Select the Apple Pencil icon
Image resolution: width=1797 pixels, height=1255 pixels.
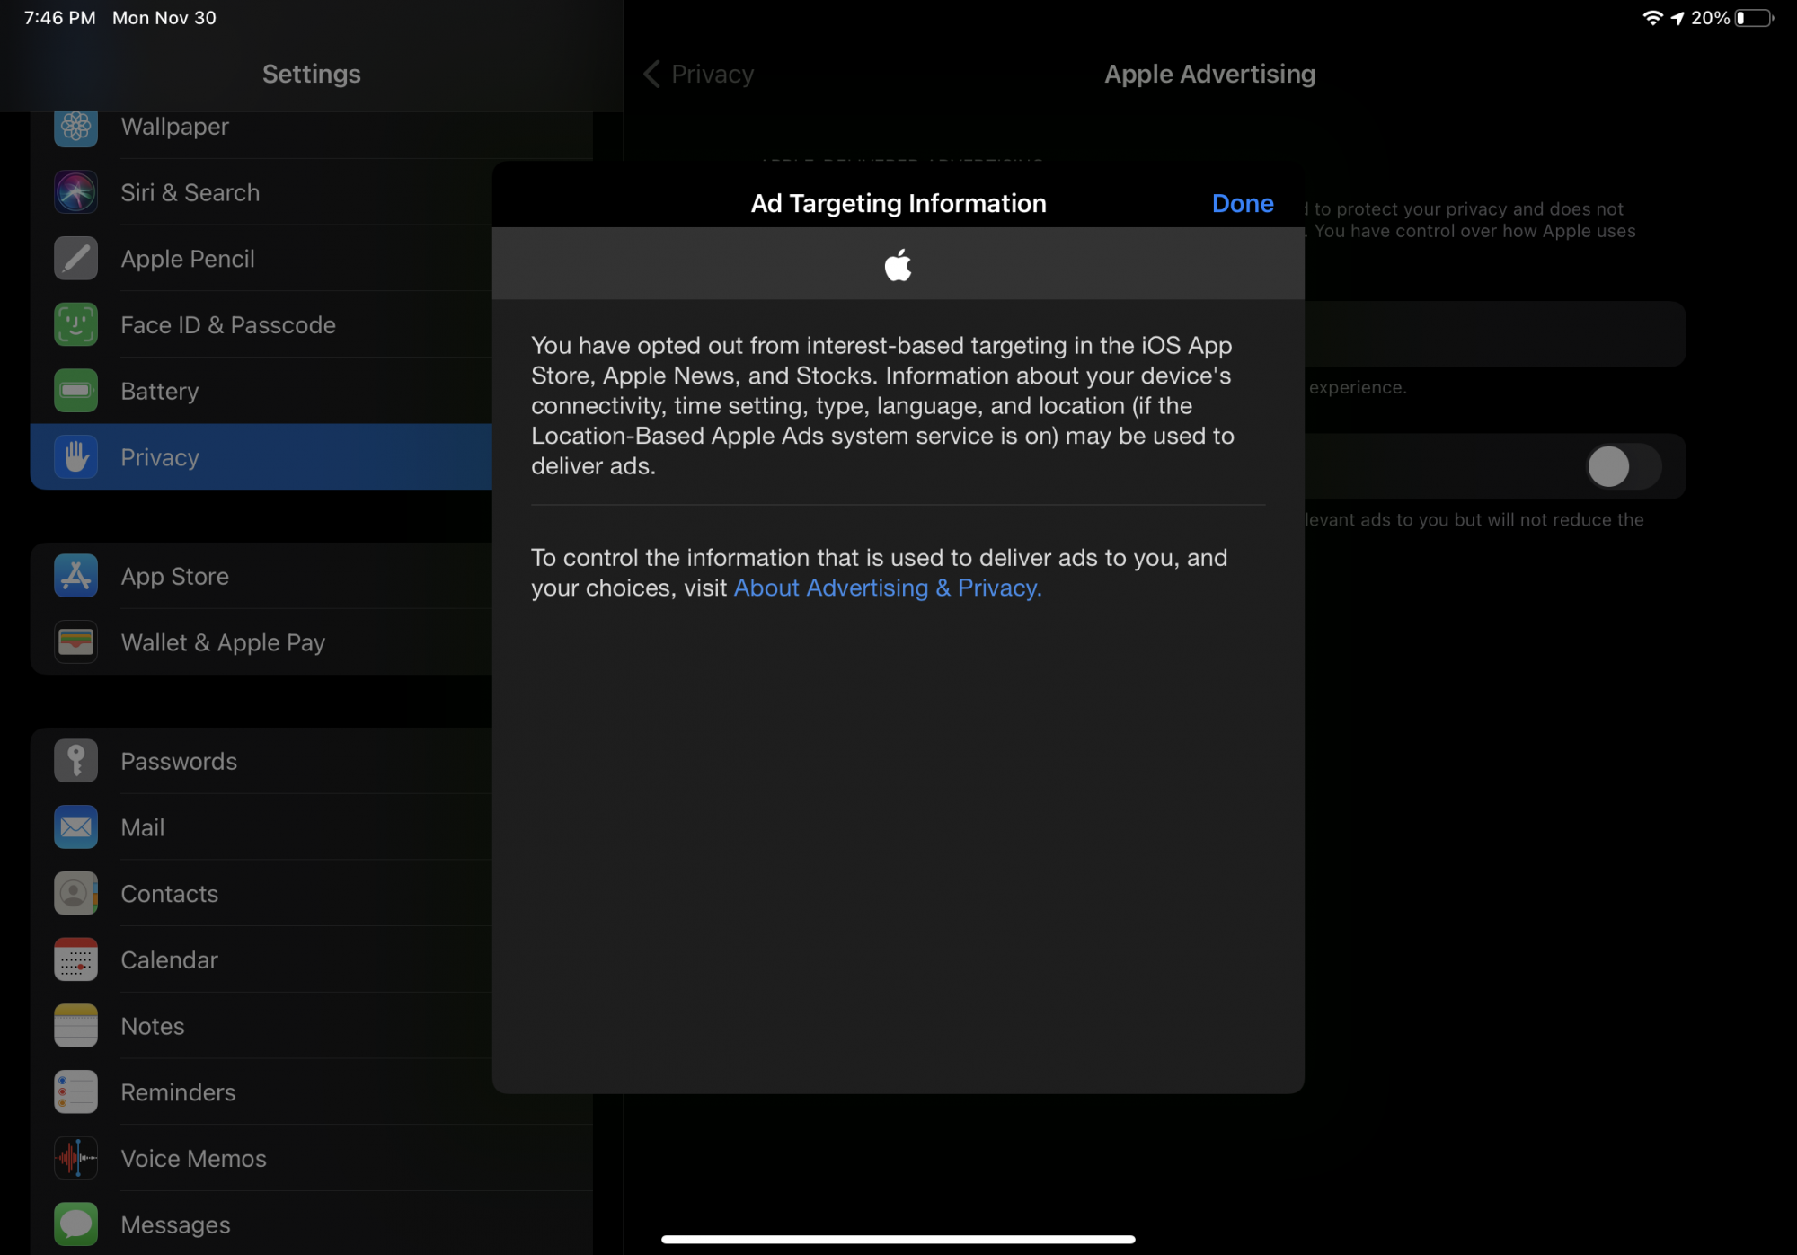click(x=75, y=259)
